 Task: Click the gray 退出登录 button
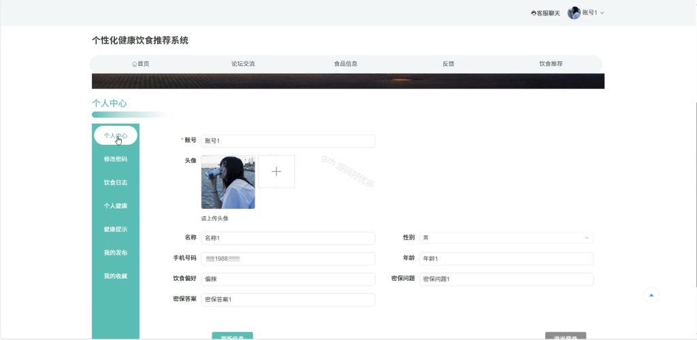point(566,336)
